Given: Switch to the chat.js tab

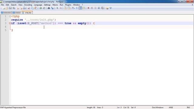Looking at the screenshot, I should 17,13.
